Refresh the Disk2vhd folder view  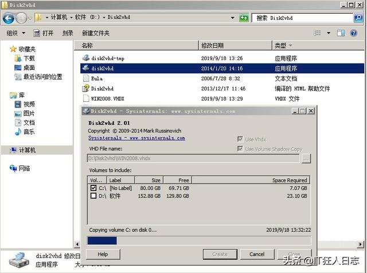coord(244,18)
